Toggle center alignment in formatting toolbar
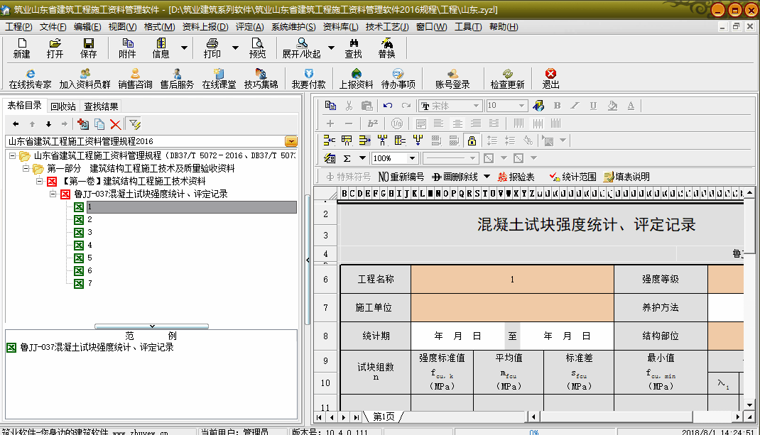The image size is (760, 435). [x=457, y=123]
